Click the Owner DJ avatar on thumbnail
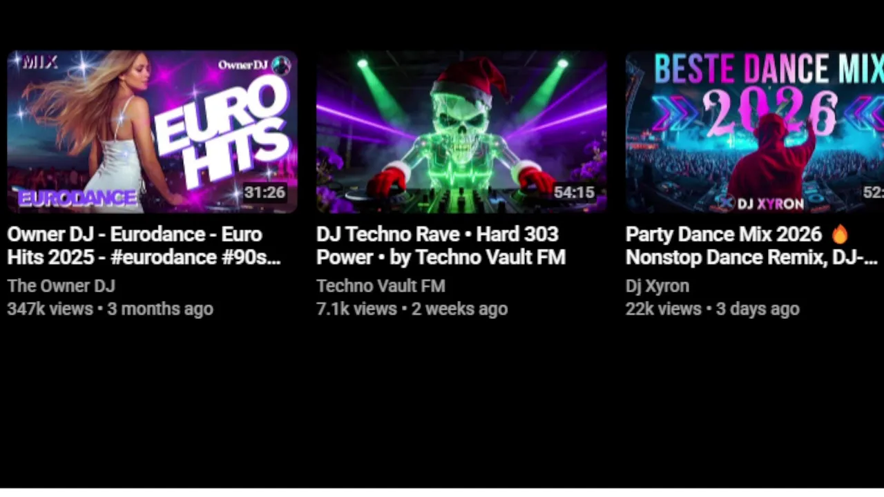The image size is (884, 497). point(281,66)
